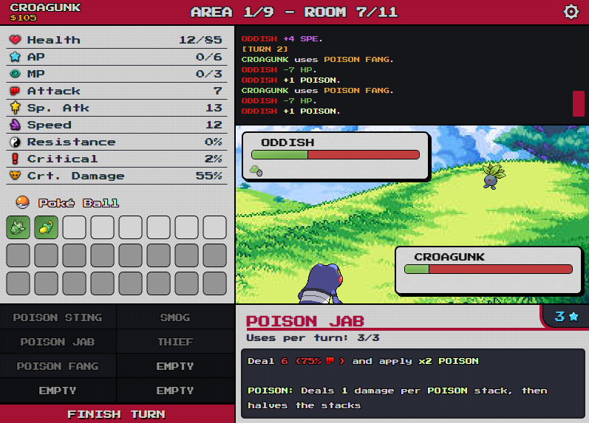This screenshot has height=423, width=589.
Task: Open settings via the gear icon
Action: [571, 12]
